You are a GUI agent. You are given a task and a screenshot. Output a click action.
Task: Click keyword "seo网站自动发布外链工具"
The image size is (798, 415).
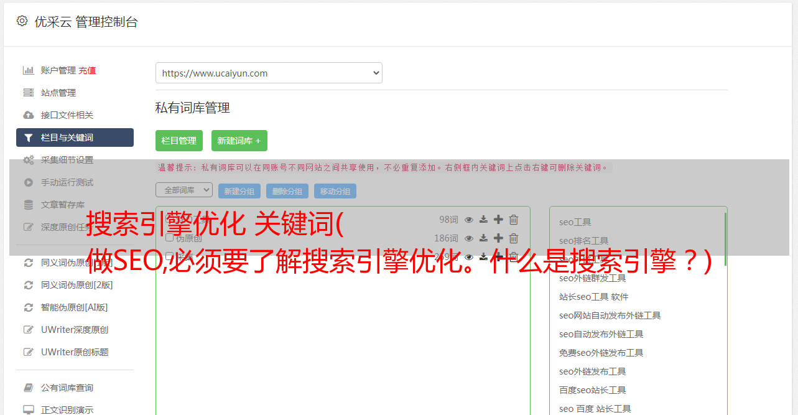[x=610, y=315]
